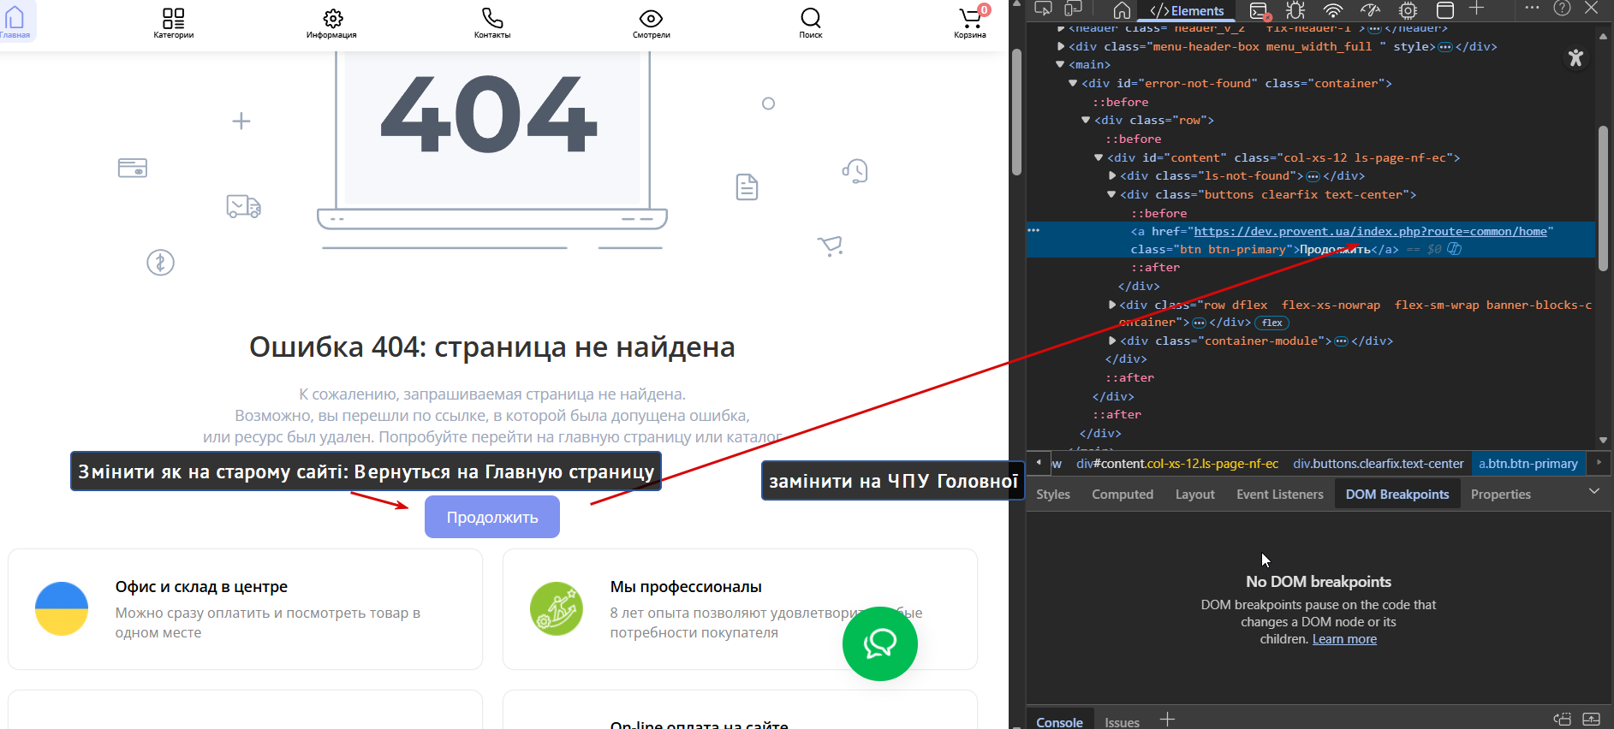Open the Смотрели eye icon
Image resolution: width=1614 pixels, height=729 pixels.
[x=652, y=18]
